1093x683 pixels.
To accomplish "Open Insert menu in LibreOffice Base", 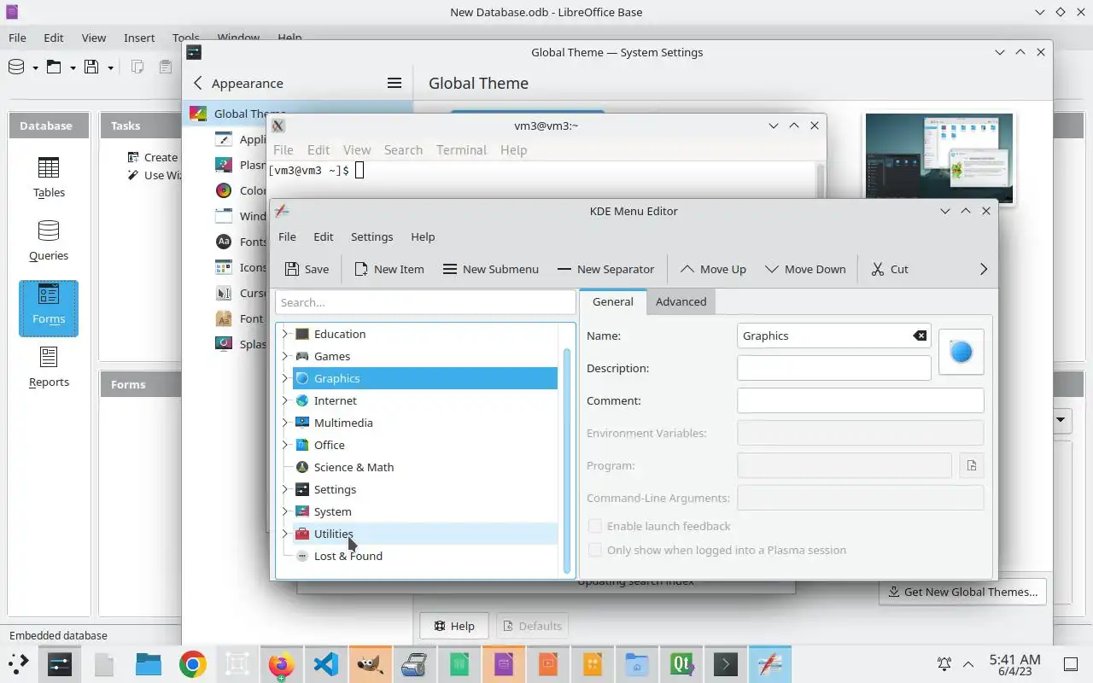I will click(x=139, y=38).
